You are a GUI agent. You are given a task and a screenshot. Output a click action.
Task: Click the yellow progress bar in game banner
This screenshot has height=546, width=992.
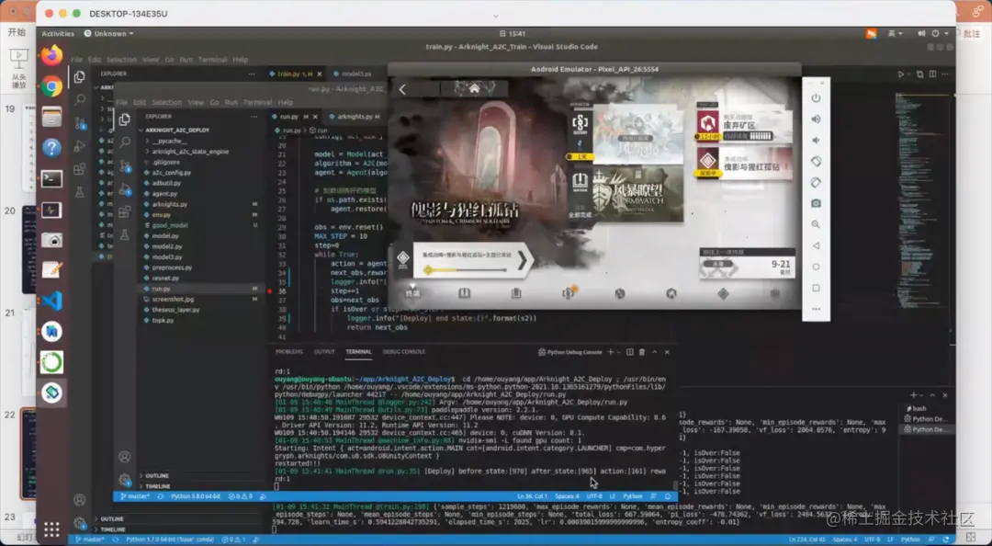[466, 270]
